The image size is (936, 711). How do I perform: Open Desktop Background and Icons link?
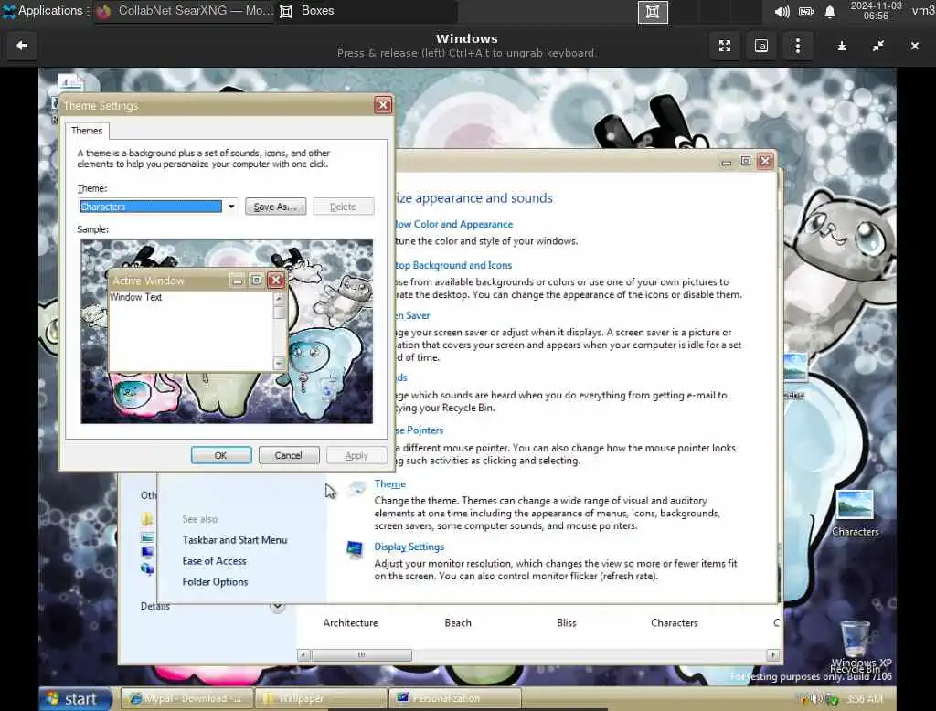click(x=453, y=265)
